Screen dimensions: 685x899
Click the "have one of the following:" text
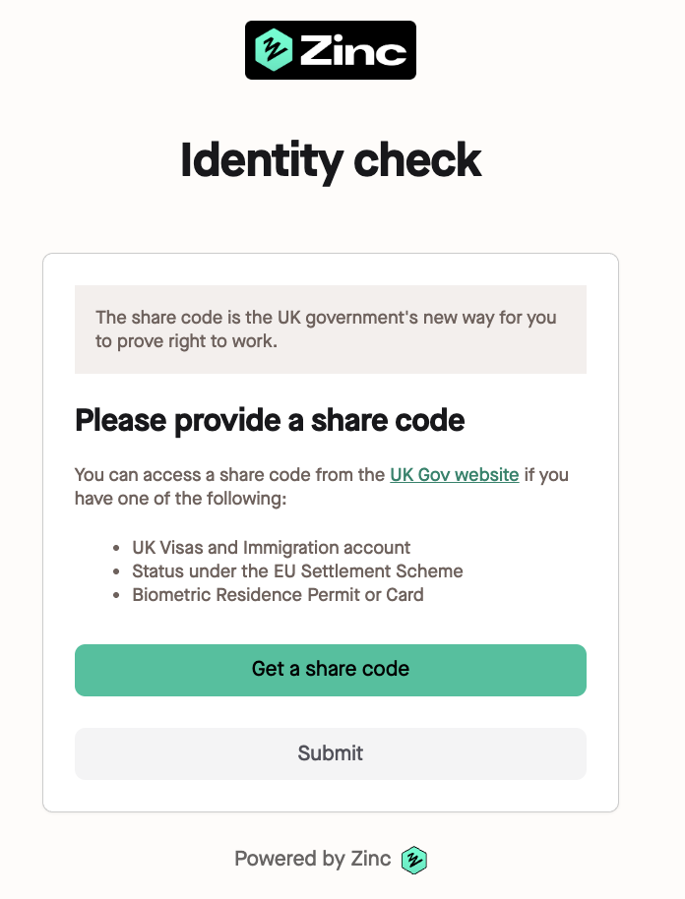click(x=180, y=498)
